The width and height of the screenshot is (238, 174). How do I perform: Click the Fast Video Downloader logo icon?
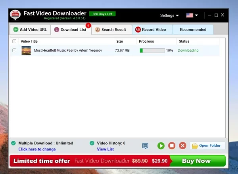[x=15, y=15]
